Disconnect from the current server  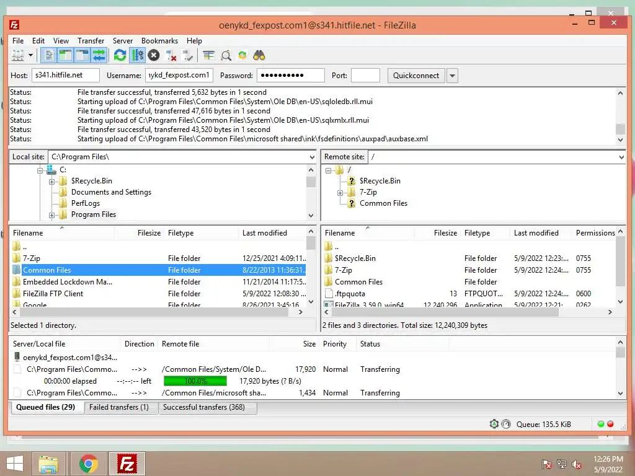tap(171, 55)
